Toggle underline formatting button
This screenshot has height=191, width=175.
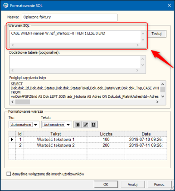93,125
